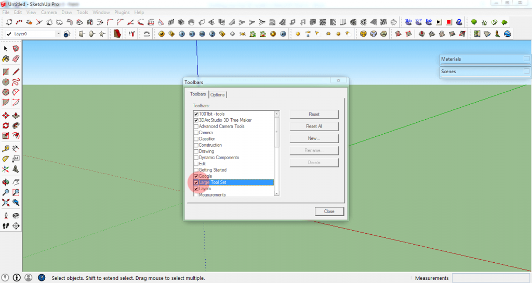532x283 pixels.
Task: Uncheck the Large Tool Set checkbox
Action: [x=196, y=182]
